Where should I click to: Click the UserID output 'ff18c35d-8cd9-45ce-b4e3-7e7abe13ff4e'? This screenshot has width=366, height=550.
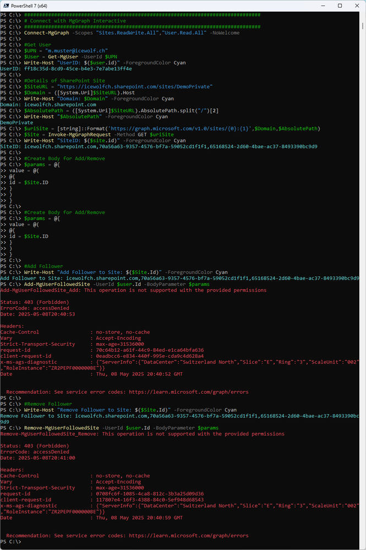point(78,69)
